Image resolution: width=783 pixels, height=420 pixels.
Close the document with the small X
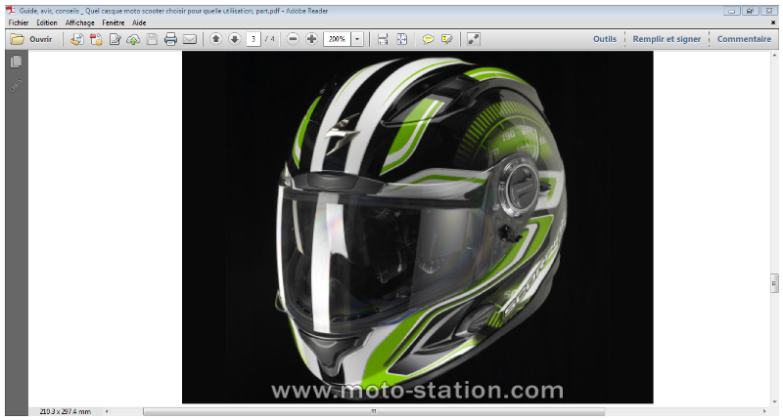(x=773, y=22)
